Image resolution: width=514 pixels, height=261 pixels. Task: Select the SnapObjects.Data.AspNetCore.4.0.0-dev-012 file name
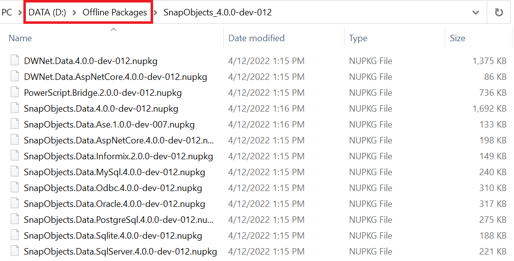click(x=119, y=140)
